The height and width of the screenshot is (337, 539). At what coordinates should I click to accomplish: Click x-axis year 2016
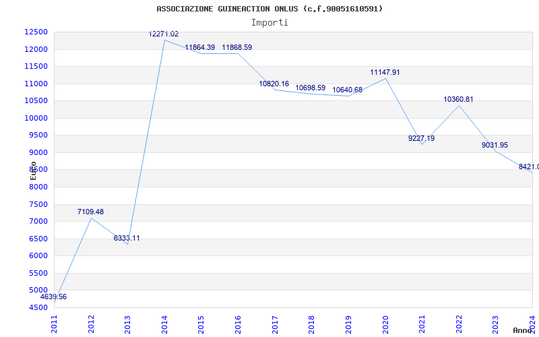pyautogui.click(x=238, y=325)
